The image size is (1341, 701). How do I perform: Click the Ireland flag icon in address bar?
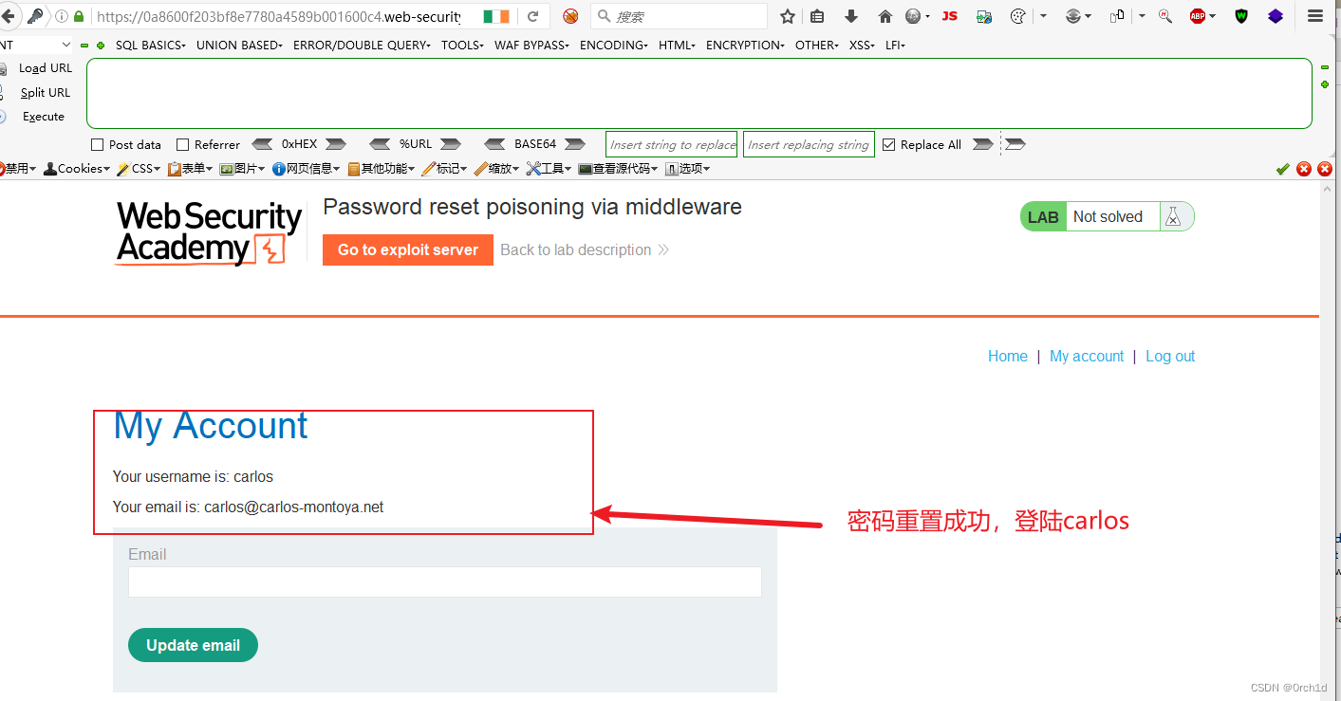[x=495, y=16]
